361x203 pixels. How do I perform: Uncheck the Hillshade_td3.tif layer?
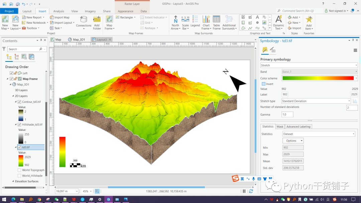[x=19, y=125]
